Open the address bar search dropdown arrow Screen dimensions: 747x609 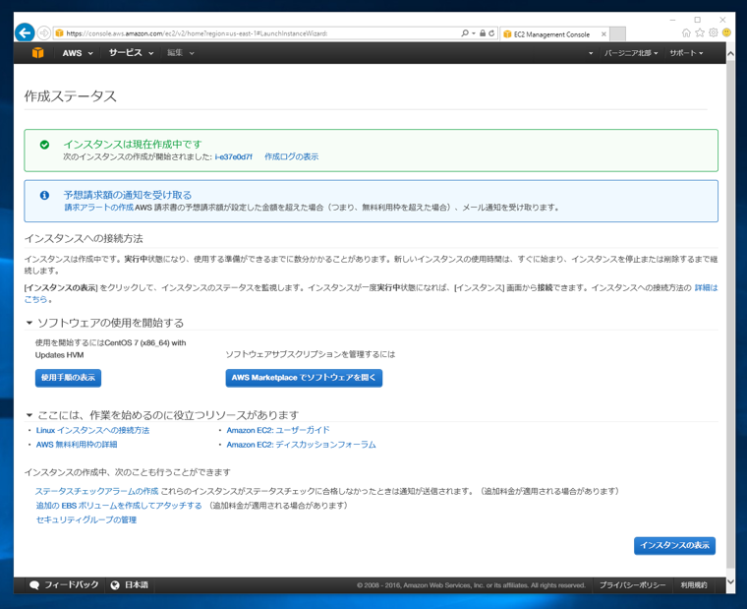(x=473, y=33)
